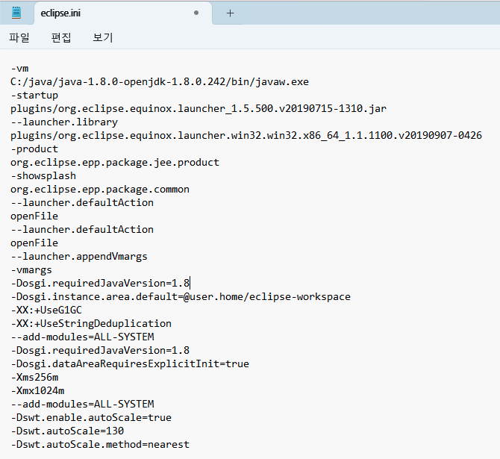Click the first --add-modules=ALL-SYSTEM line

(x=82, y=337)
